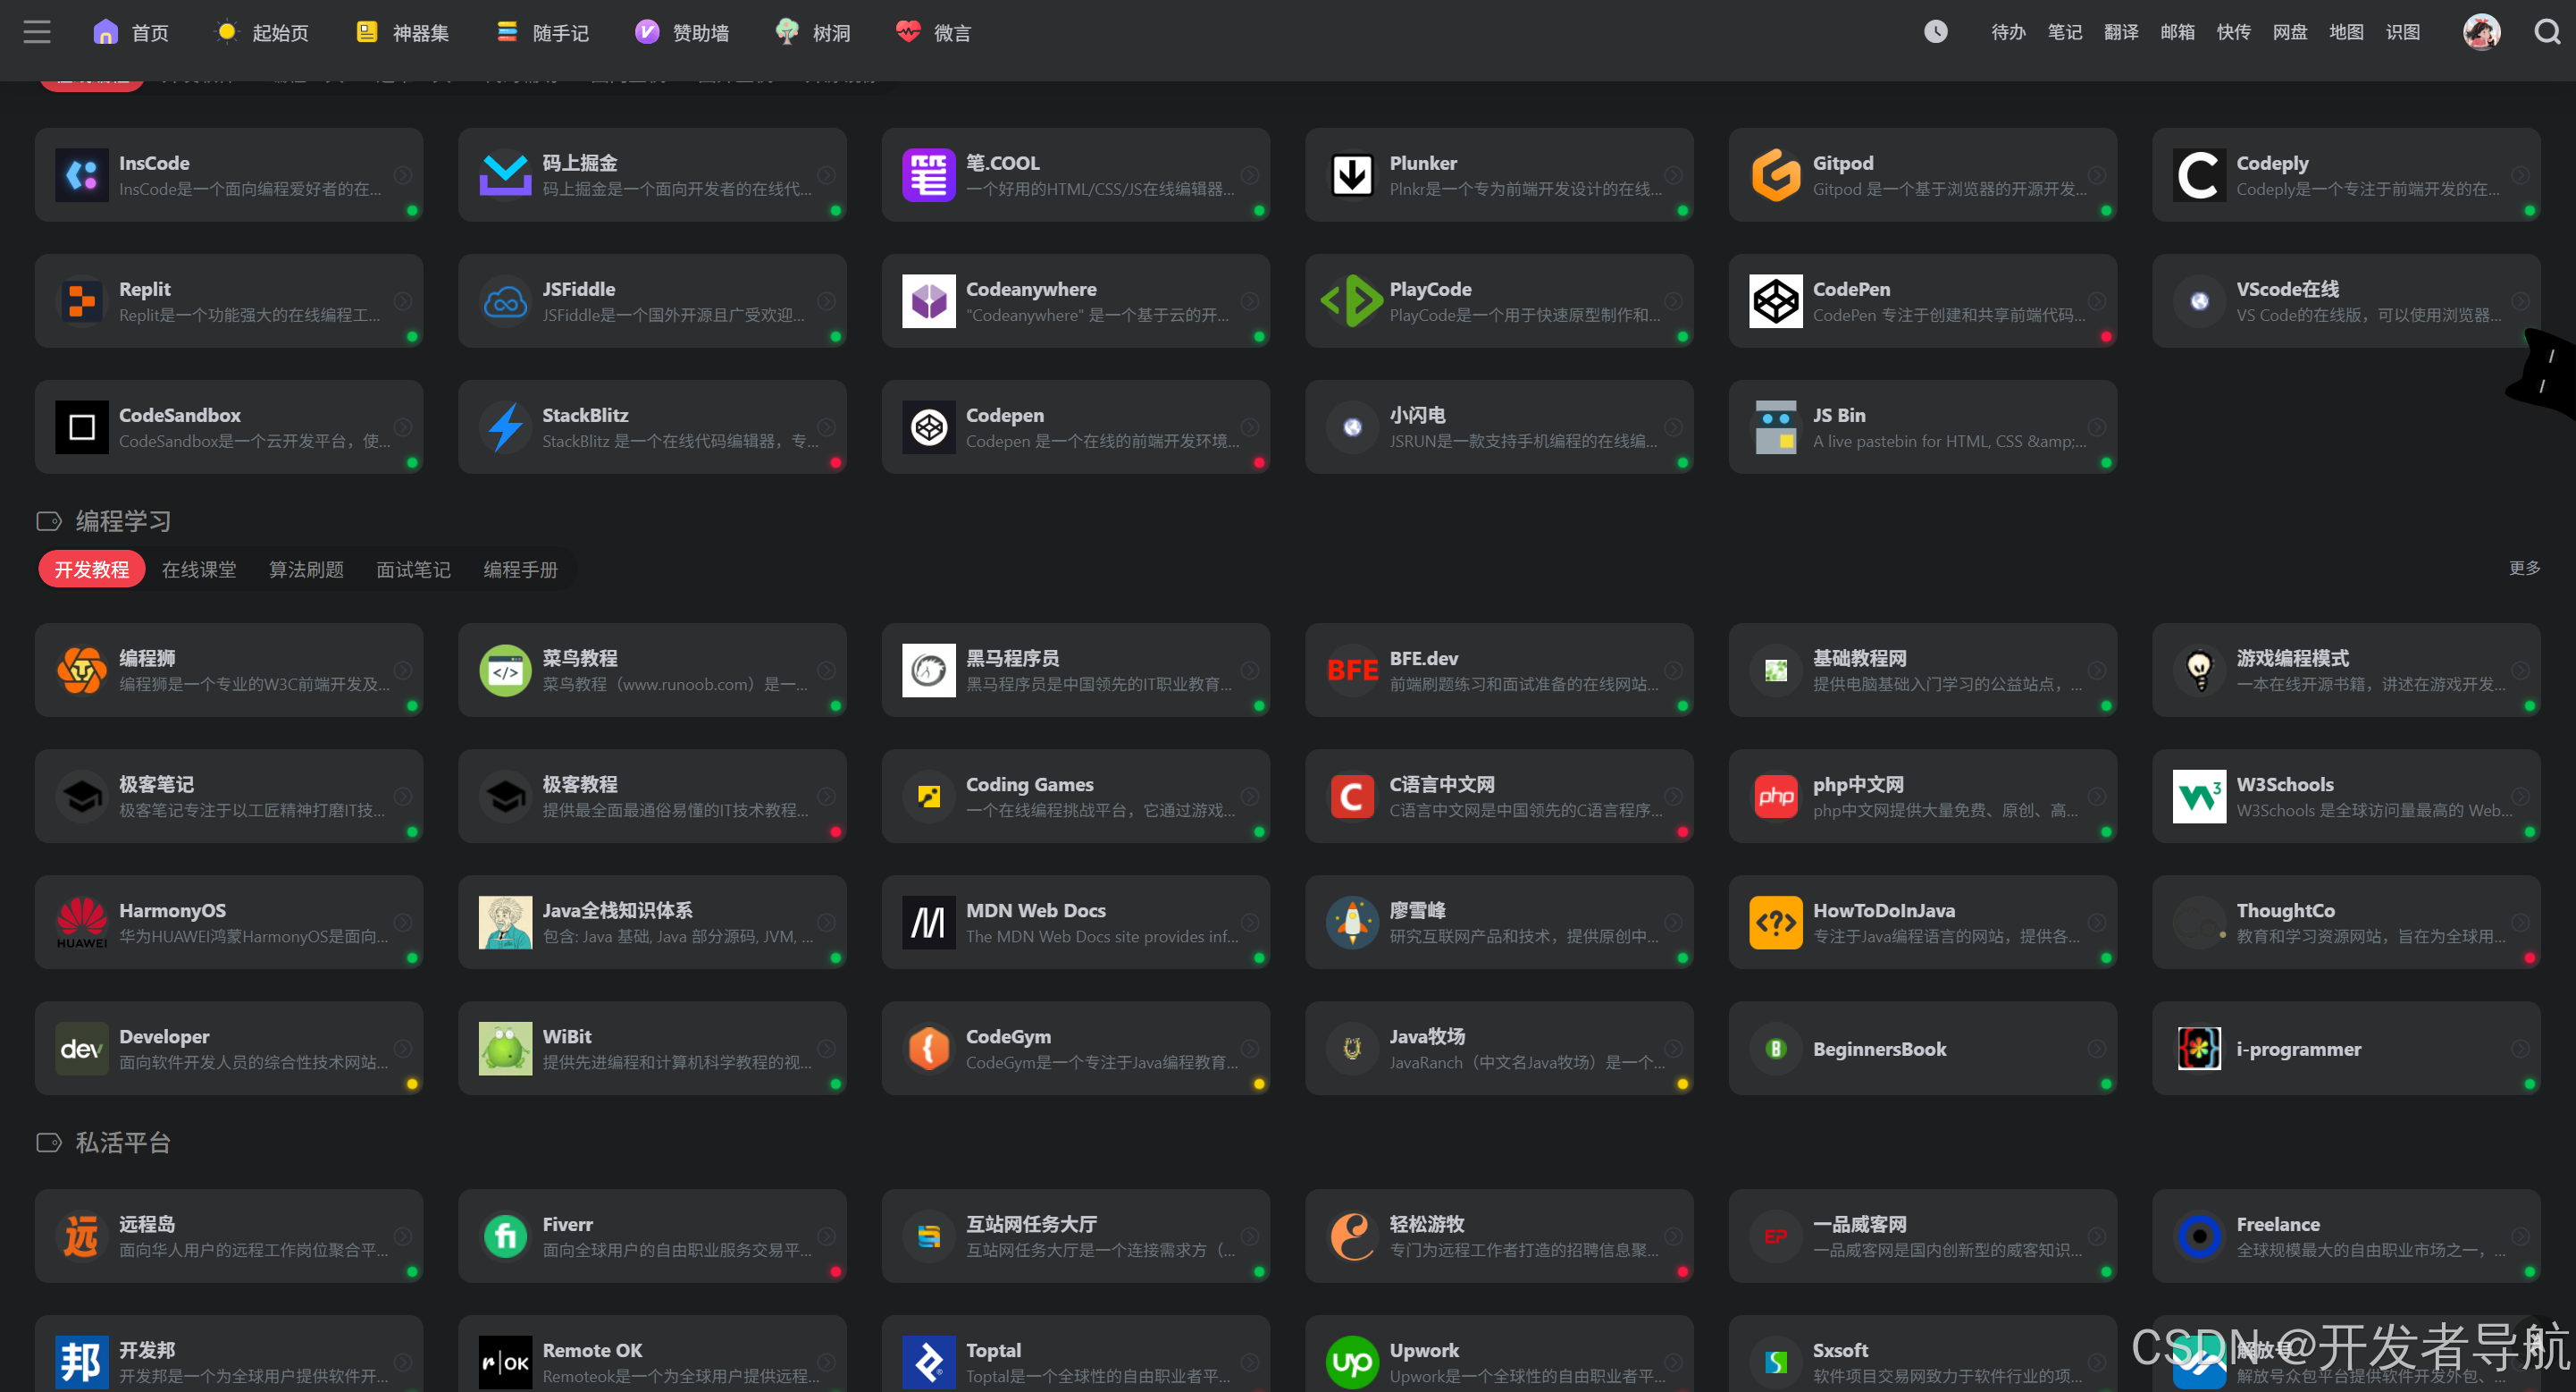Click the Plunker logo icon
The width and height of the screenshot is (2576, 1392).
coord(1352,175)
